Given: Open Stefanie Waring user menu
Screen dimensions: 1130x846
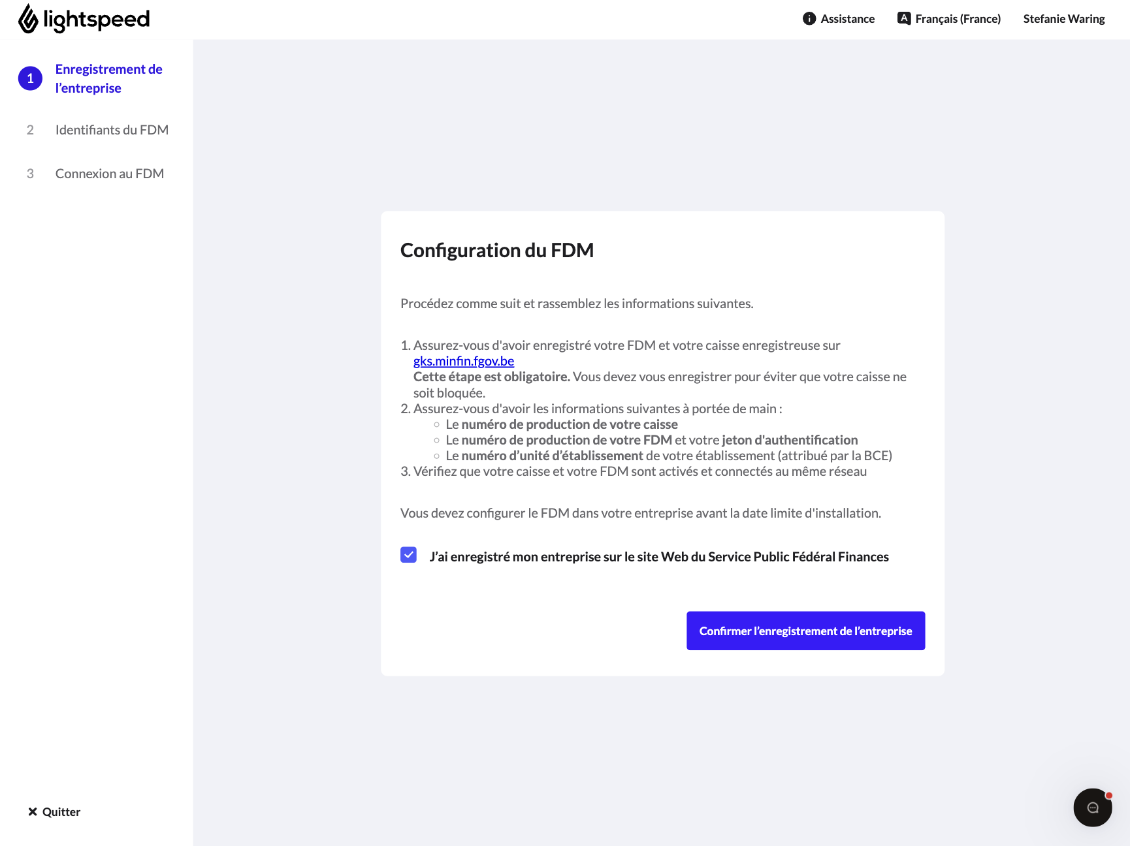Looking at the screenshot, I should 1064,19.
